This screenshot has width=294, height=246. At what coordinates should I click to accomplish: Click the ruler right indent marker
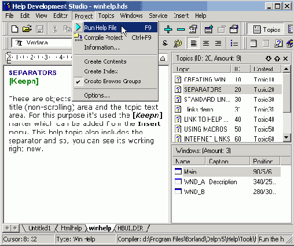[163, 58]
